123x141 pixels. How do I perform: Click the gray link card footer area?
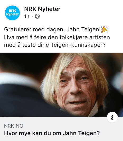point(61,129)
